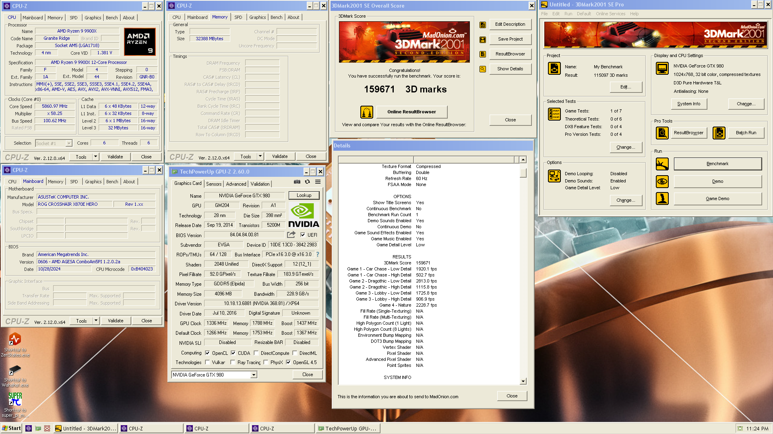Toggle the DirectCompute checkbox
This screenshot has height=434, width=773.
(256, 353)
